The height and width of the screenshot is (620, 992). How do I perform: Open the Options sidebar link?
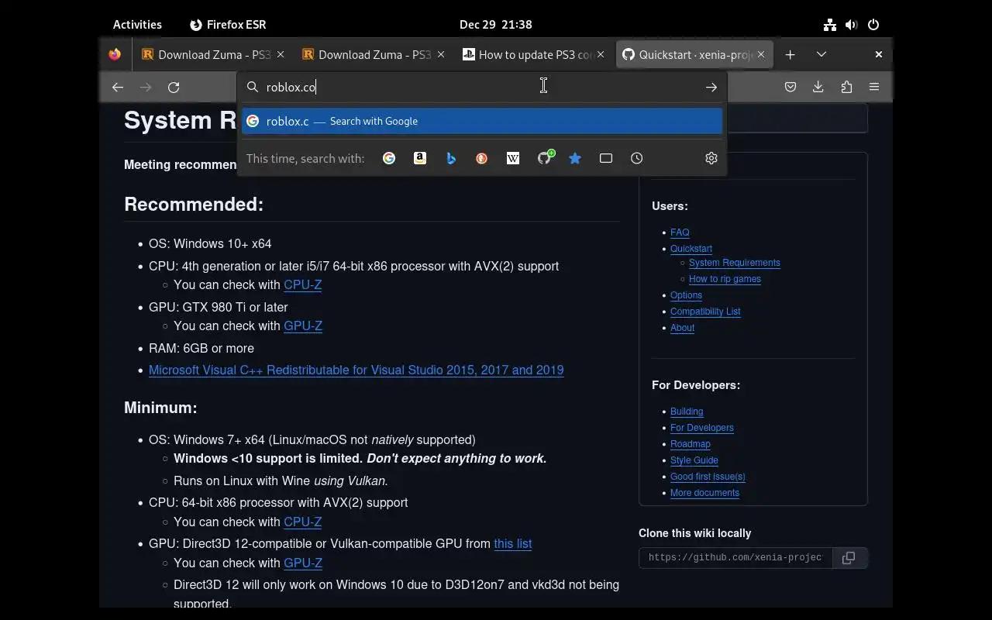pos(686,295)
